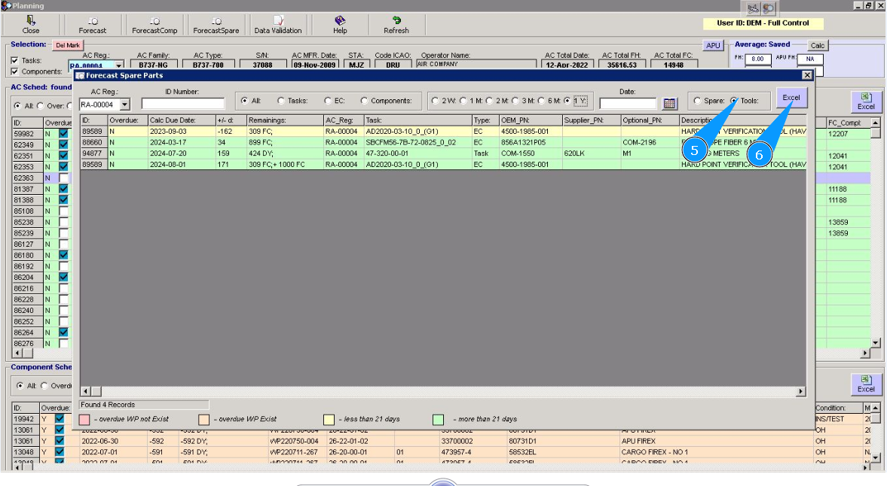This screenshot has height=486, width=887.
Task: Open the main Selection AC Reg dropdown
Action: (x=118, y=67)
